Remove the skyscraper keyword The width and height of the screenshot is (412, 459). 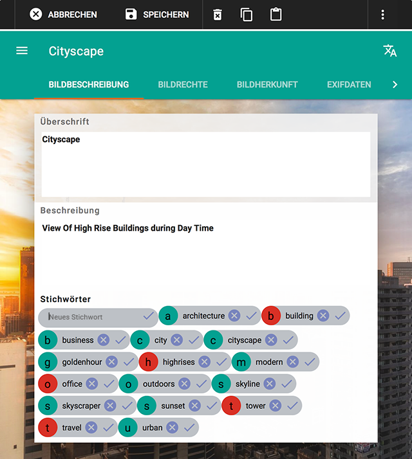pyautogui.click(x=110, y=406)
